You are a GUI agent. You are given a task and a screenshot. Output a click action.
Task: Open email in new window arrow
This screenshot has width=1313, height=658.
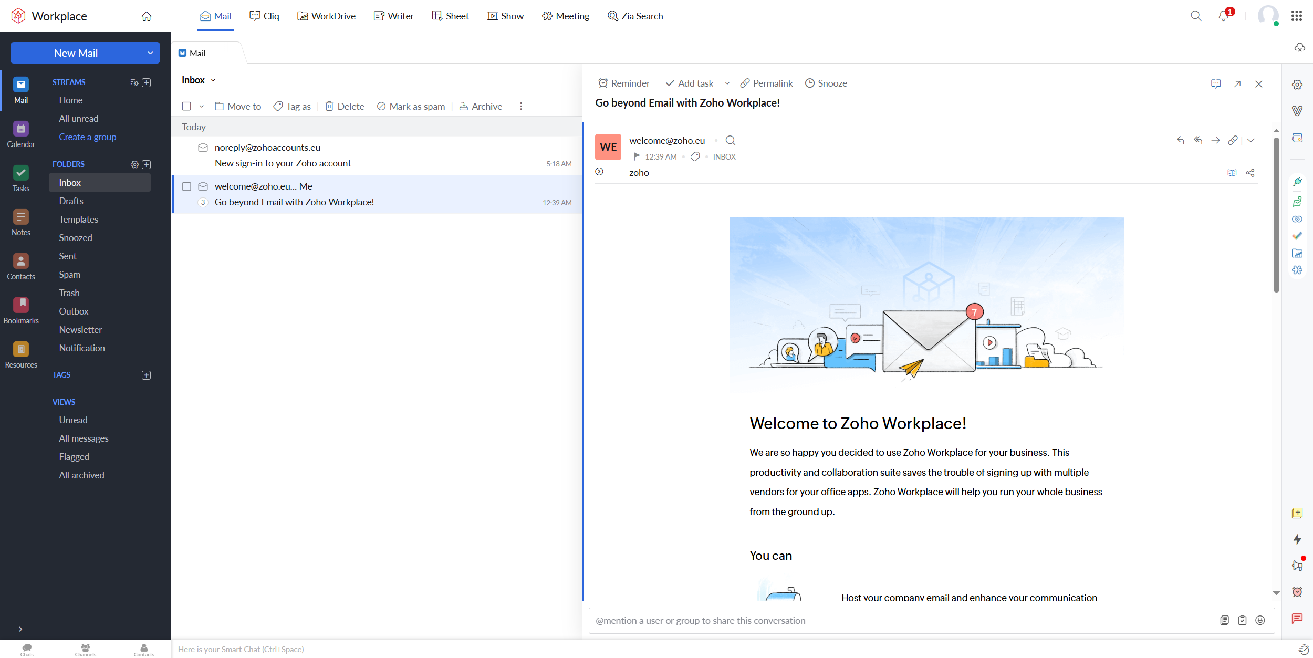pos(1237,84)
